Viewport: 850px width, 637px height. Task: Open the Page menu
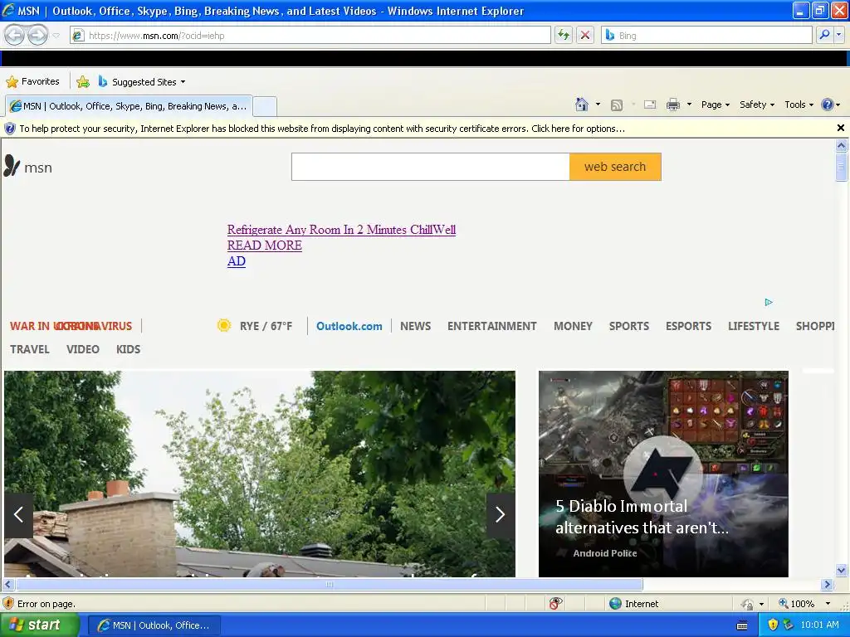(x=715, y=105)
